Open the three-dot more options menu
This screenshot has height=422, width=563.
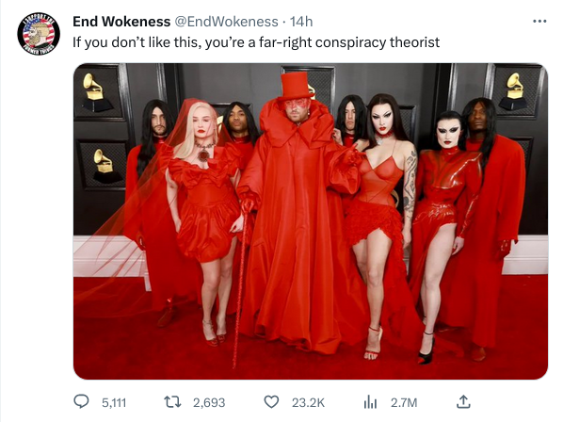tap(539, 22)
